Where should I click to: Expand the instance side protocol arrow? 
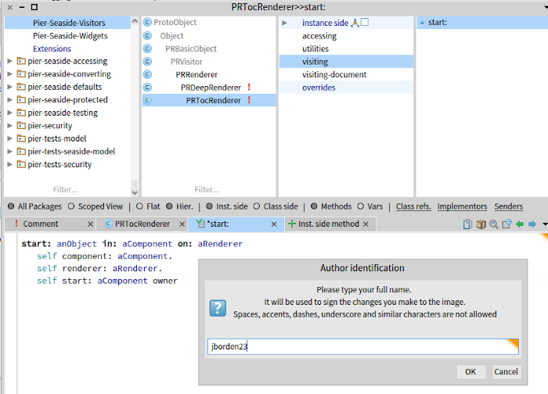[x=284, y=23]
